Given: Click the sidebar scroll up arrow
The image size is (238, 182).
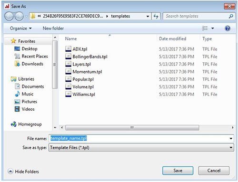Looking at the screenshot, I should [x=55, y=38].
